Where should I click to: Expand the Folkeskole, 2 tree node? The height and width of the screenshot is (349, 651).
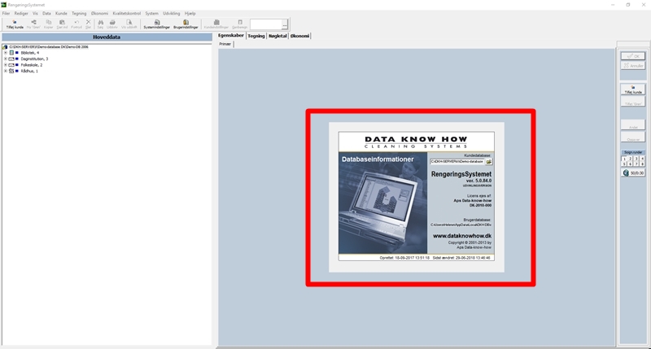6,65
